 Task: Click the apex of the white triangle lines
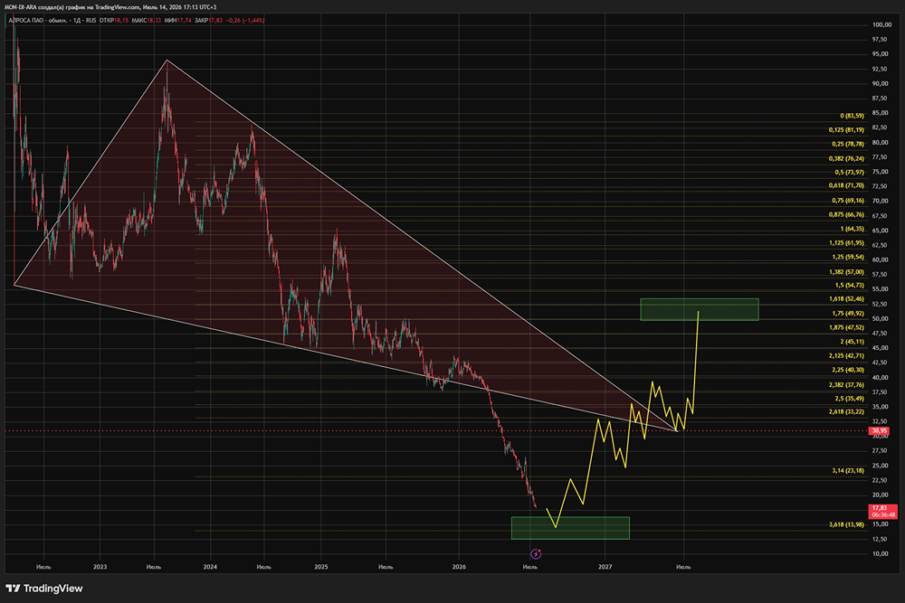pyautogui.click(x=676, y=430)
